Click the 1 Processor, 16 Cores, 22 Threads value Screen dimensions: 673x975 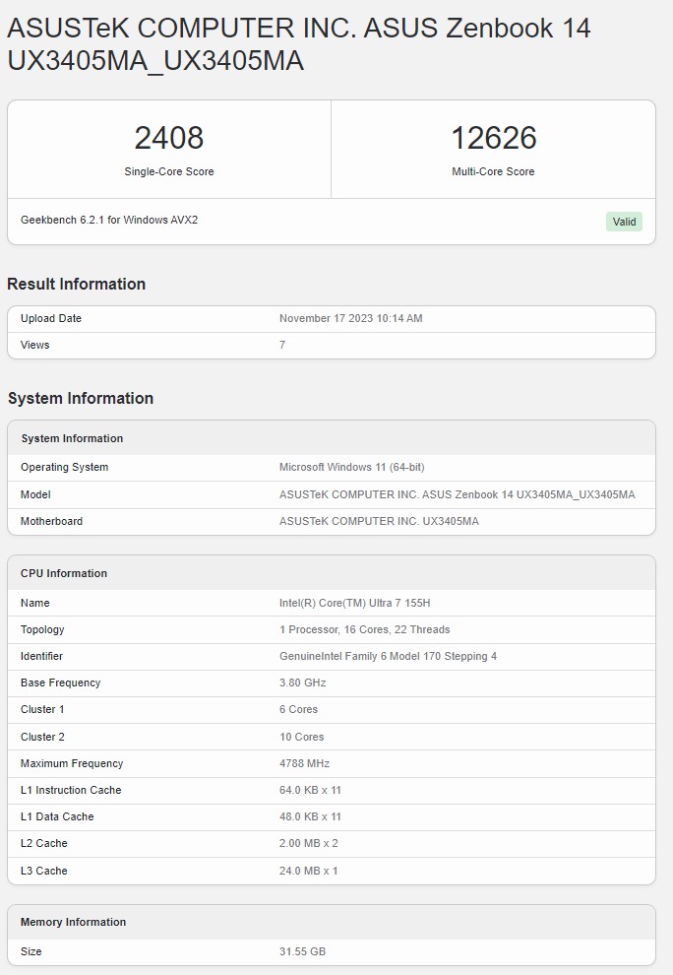point(365,630)
